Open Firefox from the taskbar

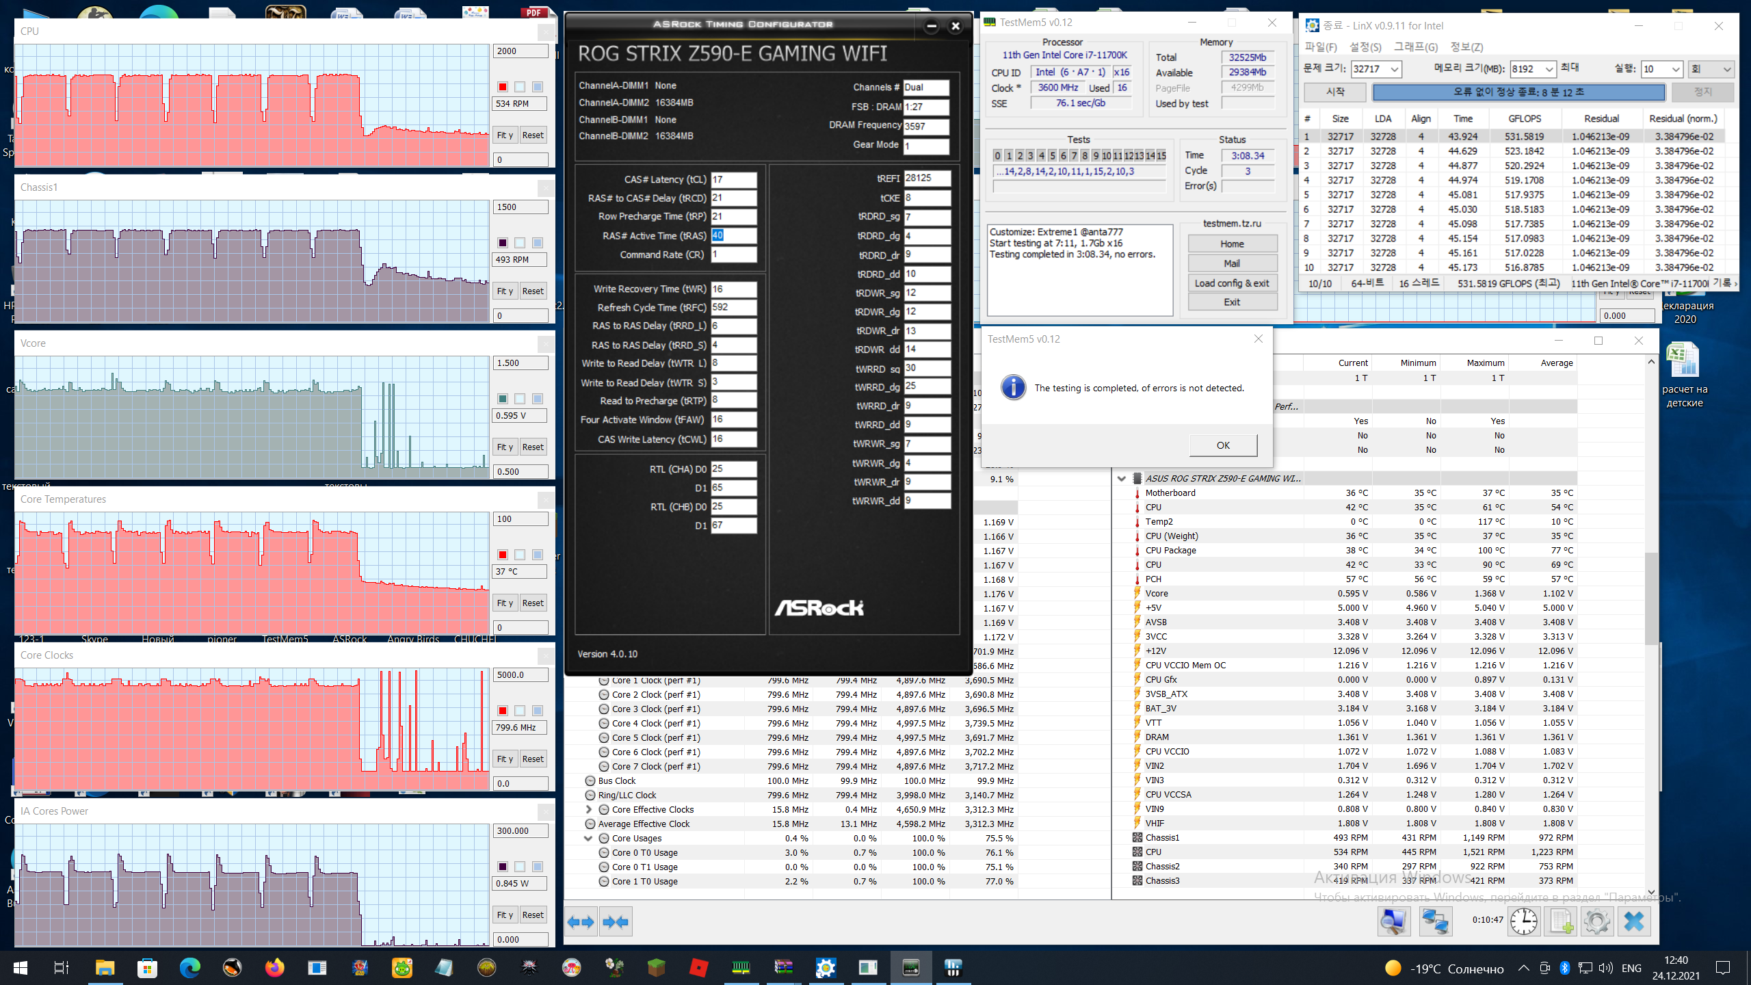(x=274, y=967)
